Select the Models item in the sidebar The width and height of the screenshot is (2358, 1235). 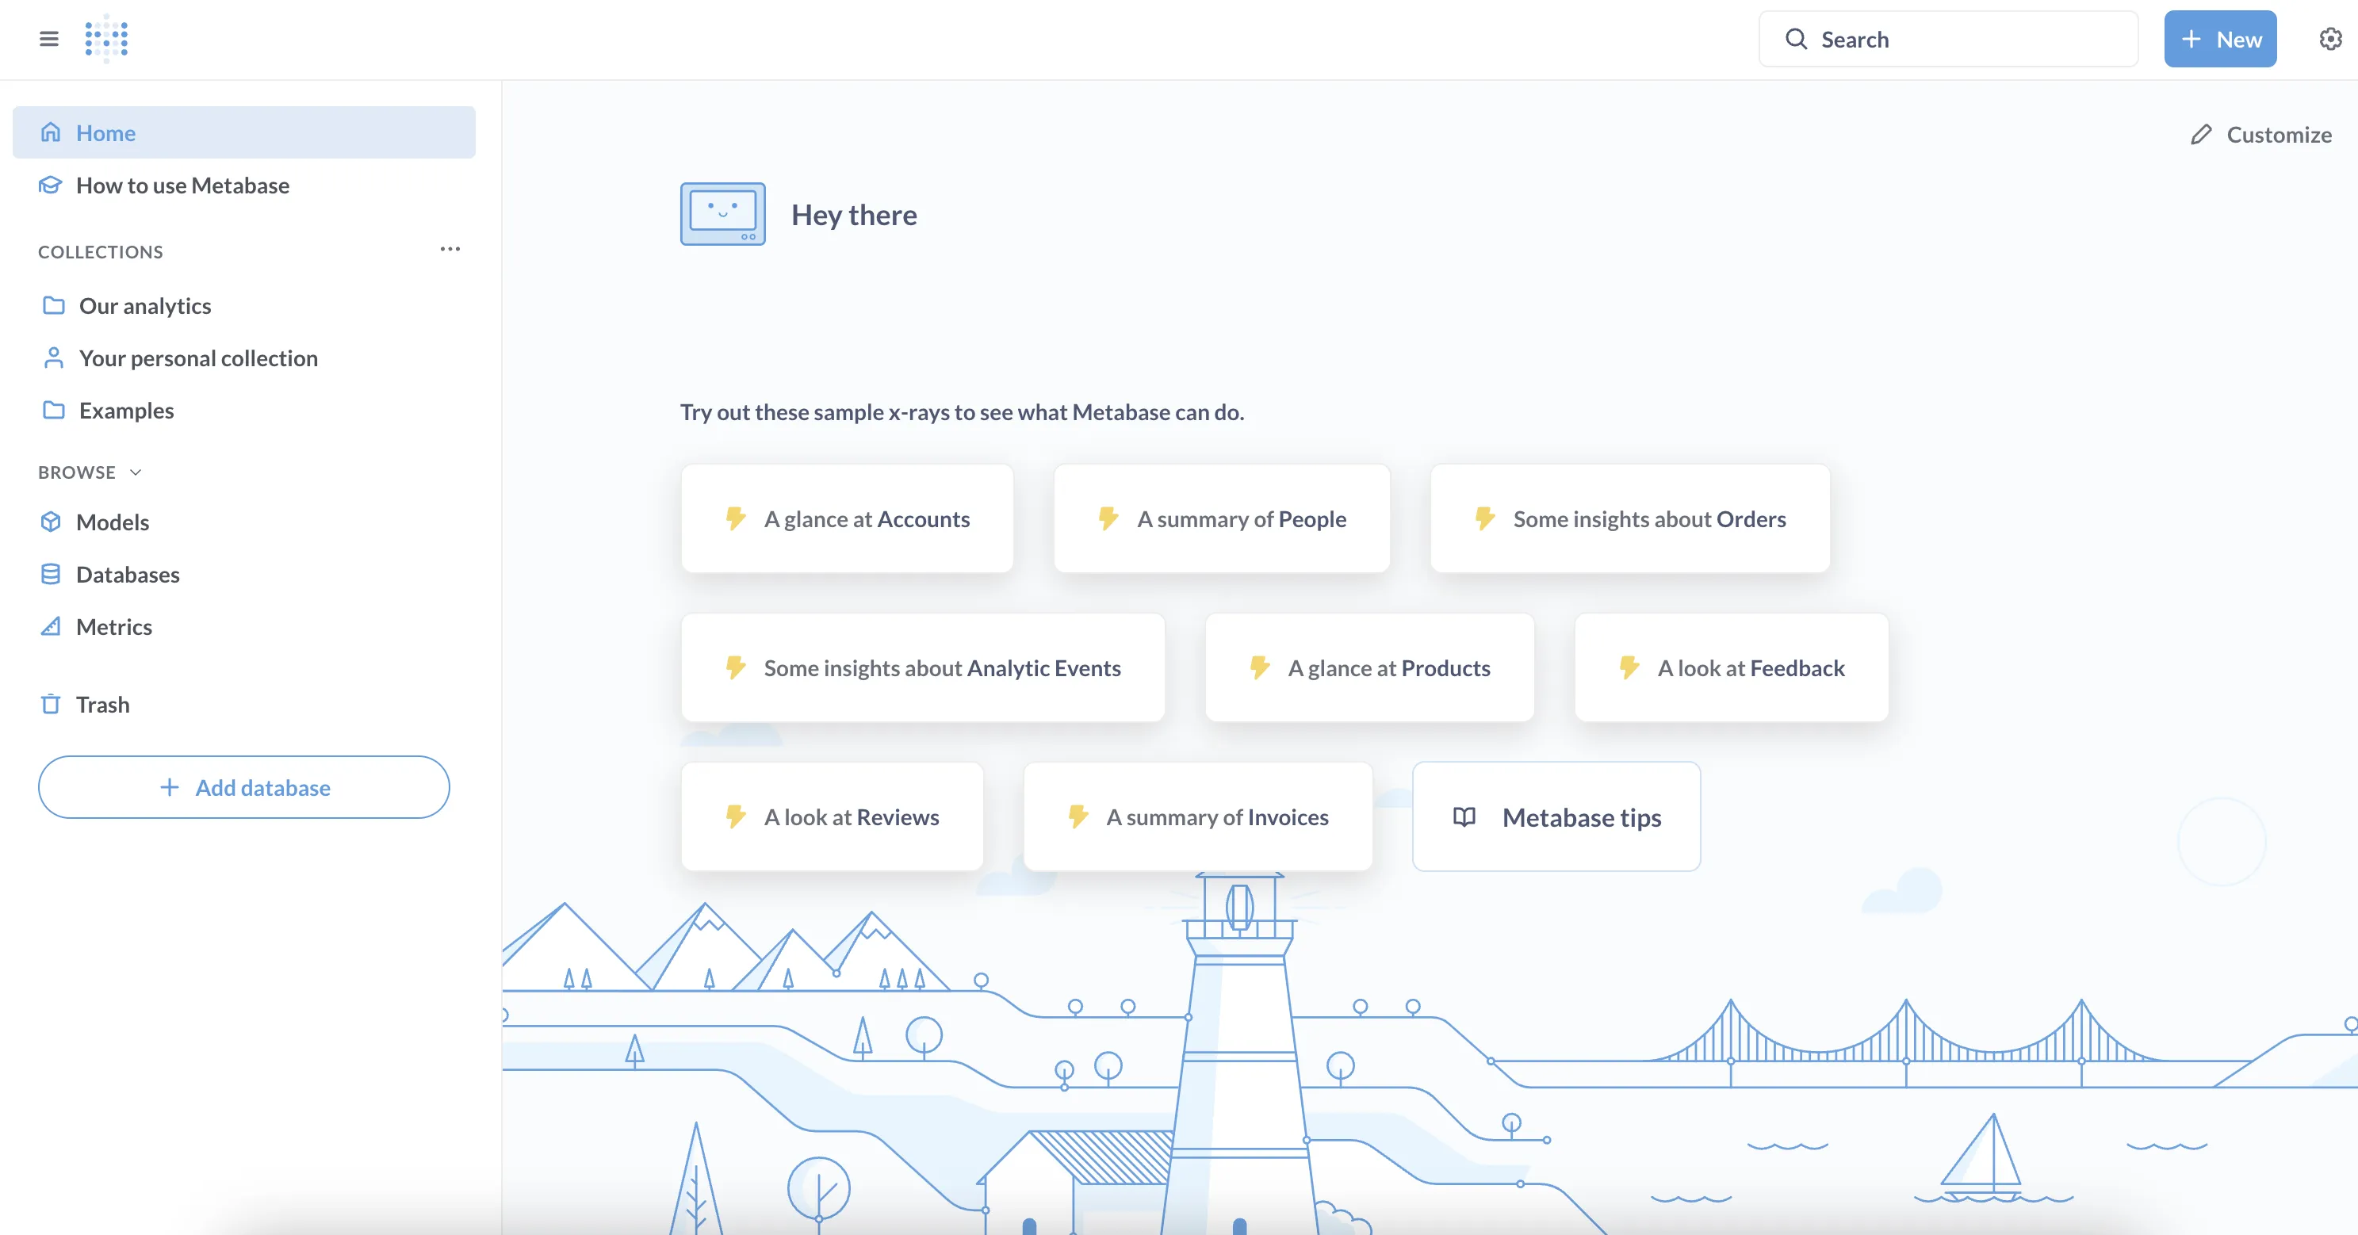pos(113,522)
